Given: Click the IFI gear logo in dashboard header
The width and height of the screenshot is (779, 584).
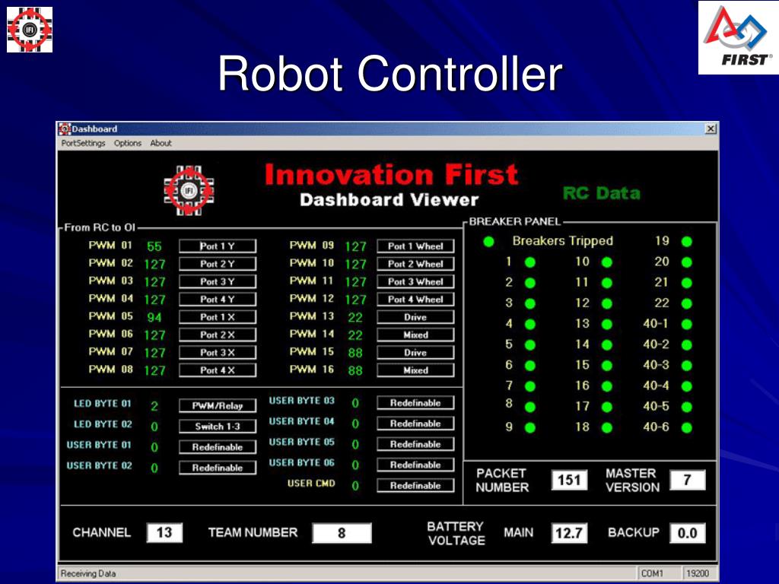Looking at the screenshot, I should 189,191.
